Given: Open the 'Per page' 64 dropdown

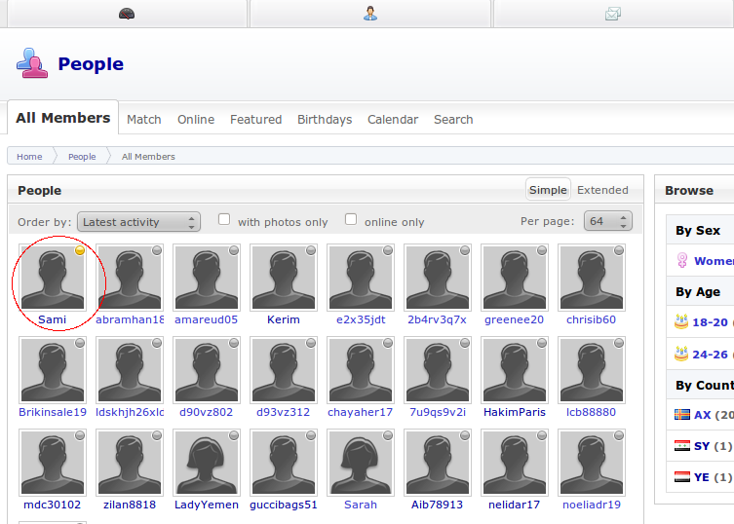Looking at the screenshot, I should [x=607, y=221].
